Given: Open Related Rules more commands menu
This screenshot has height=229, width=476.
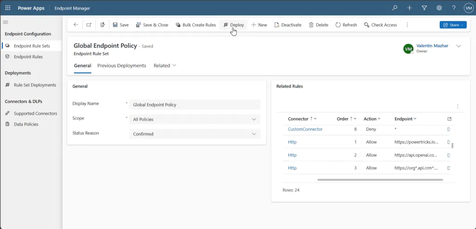Looking at the screenshot, I should [x=457, y=106].
